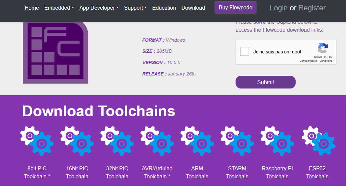Click the 'RELEASE : January 26th' text

coord(169,74)
